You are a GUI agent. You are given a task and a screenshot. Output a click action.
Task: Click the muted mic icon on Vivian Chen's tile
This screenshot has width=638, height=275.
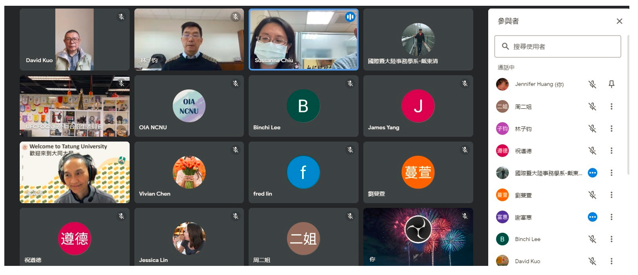[x=235, y=149]
